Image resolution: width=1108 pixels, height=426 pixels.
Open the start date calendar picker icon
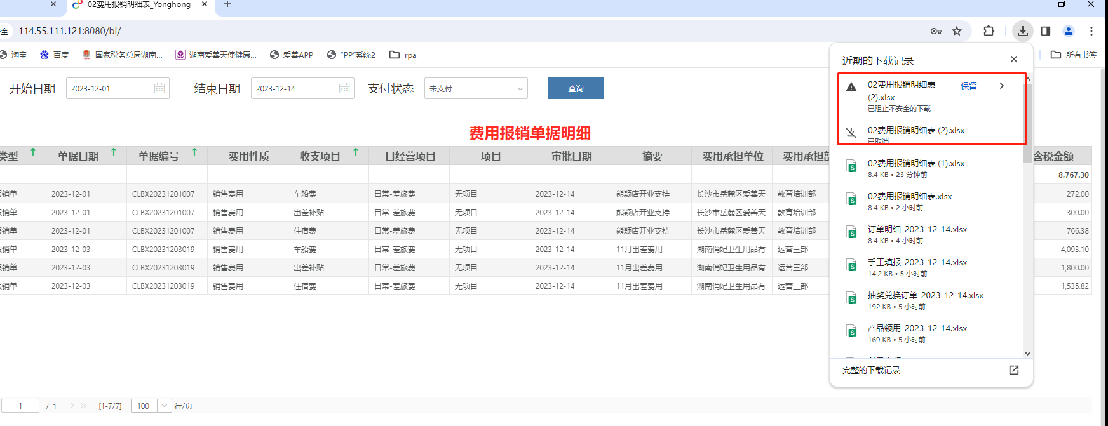click(159, 88)
